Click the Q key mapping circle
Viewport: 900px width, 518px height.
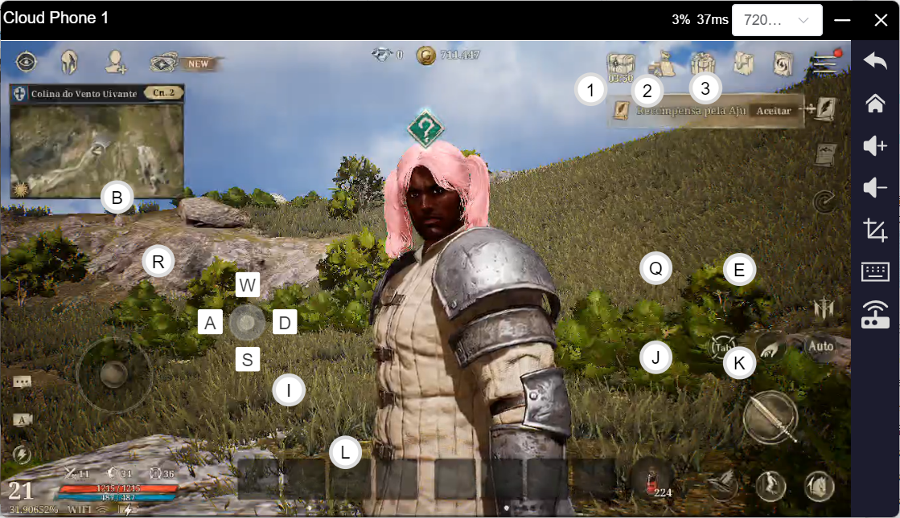655,268
